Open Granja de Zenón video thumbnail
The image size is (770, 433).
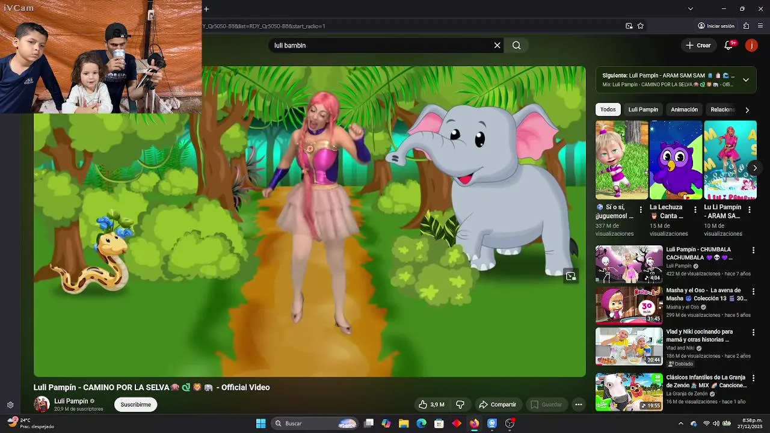pos(629,392)
